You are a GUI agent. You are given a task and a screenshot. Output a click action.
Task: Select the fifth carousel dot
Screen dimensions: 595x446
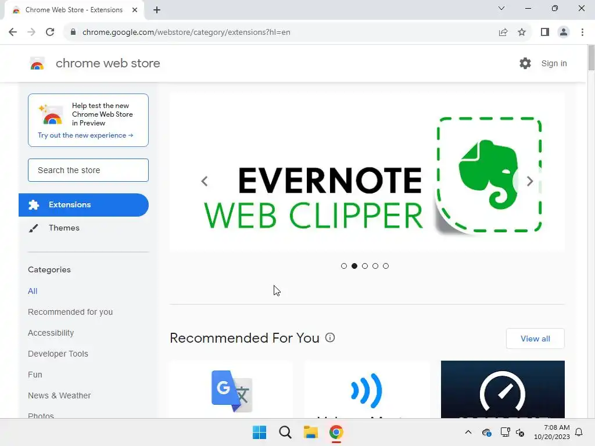point(386,266)
